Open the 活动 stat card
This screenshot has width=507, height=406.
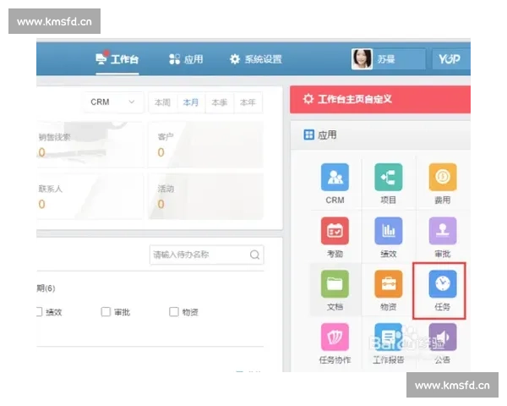(205, 196)
